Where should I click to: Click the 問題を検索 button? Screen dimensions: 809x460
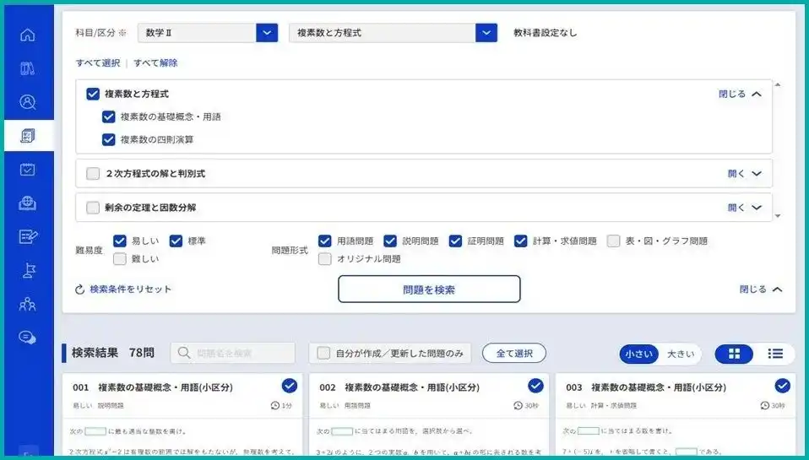coord(429,290)
